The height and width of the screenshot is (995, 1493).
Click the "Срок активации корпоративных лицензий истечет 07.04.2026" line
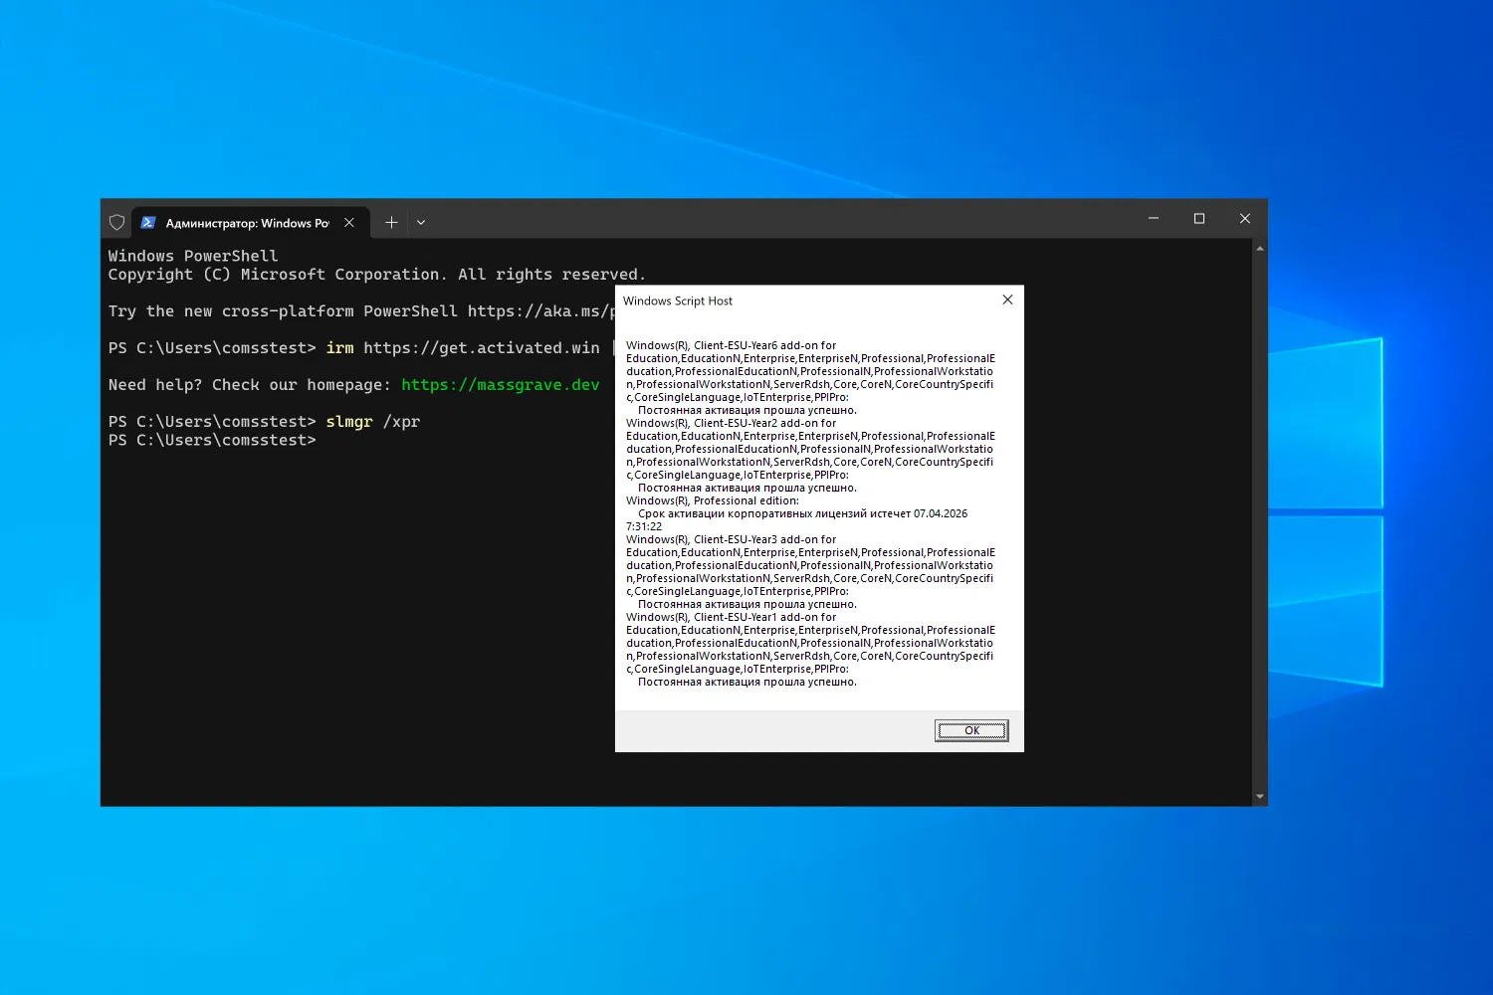point(803,513)
